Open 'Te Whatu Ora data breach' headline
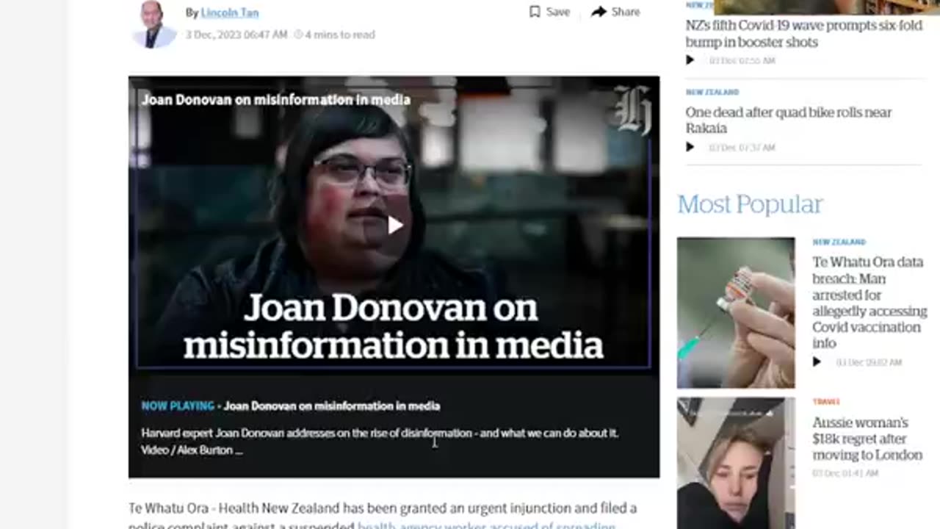940x529 pixels. [x=869, y=303]
